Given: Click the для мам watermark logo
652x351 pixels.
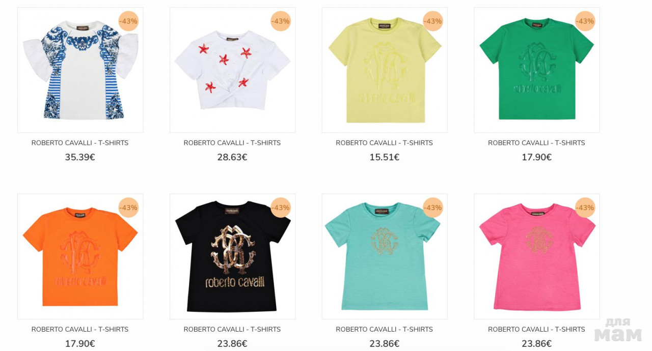Looking at the screenshot, I should coord(618,330).
